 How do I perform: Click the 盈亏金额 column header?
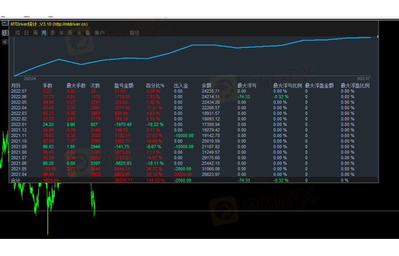pos(124,85)
